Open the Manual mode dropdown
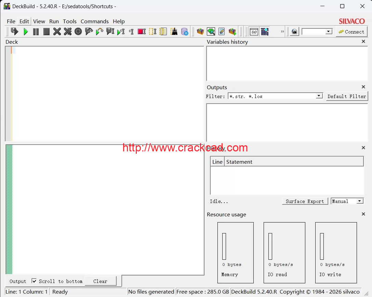This screenshot has height=297, width=372. pyautogui.click(x=347, y=201)
